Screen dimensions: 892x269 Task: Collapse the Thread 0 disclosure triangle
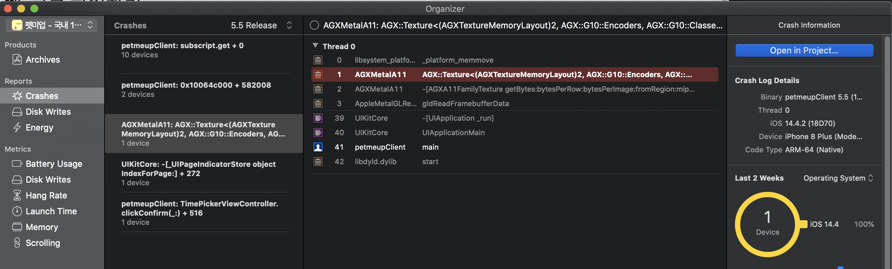coord(315,46)
